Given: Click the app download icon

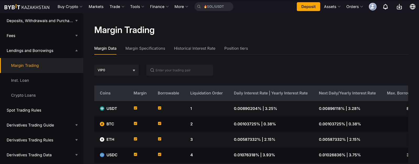Looking at the screenshot, I should click(x=399, y=7).
